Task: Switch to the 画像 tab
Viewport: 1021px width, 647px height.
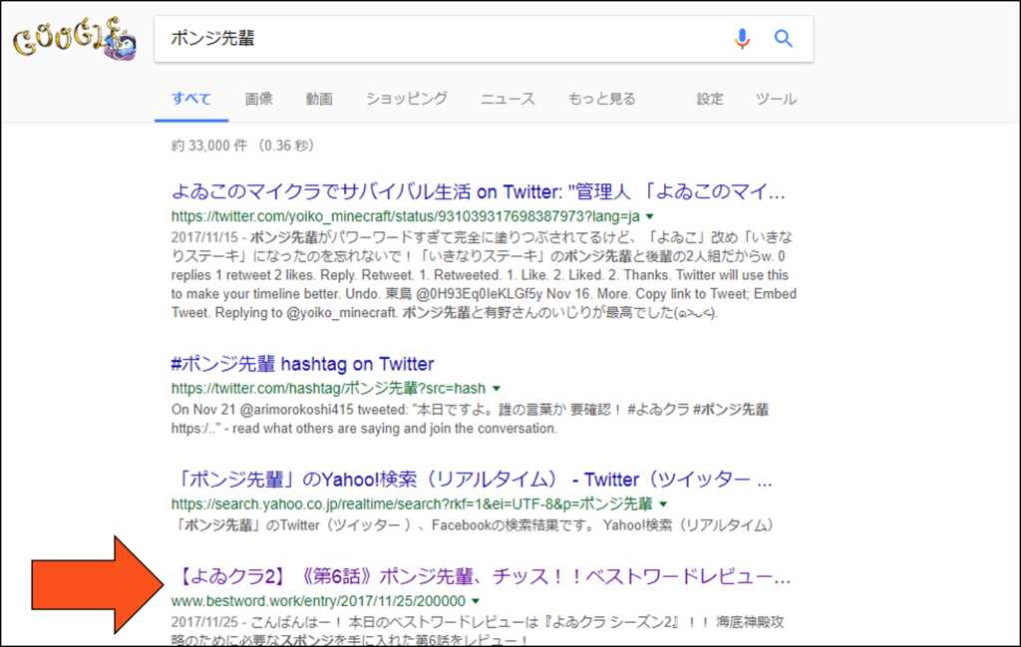Action: (258, 99)
